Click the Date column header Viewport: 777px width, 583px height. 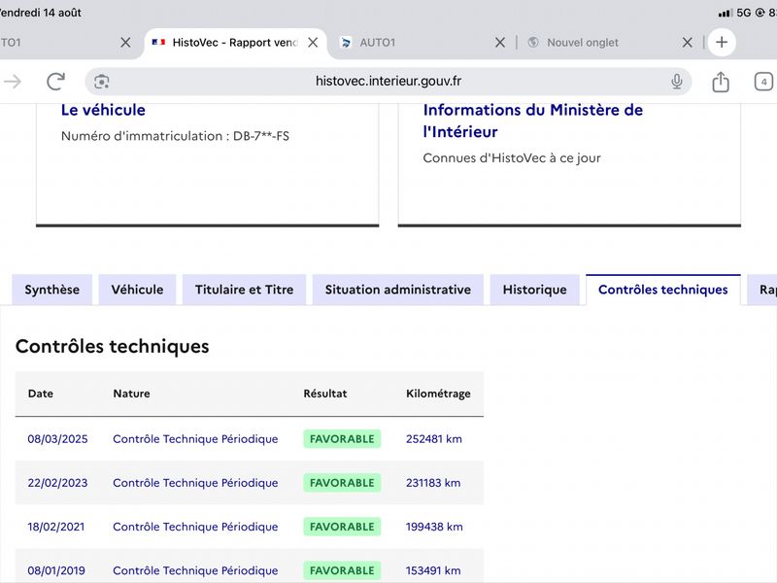(x=40, y=394)
